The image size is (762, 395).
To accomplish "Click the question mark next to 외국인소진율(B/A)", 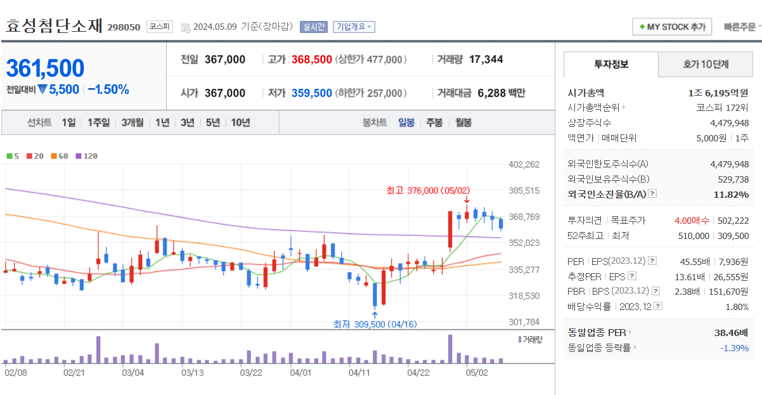I will coord(652,194).
